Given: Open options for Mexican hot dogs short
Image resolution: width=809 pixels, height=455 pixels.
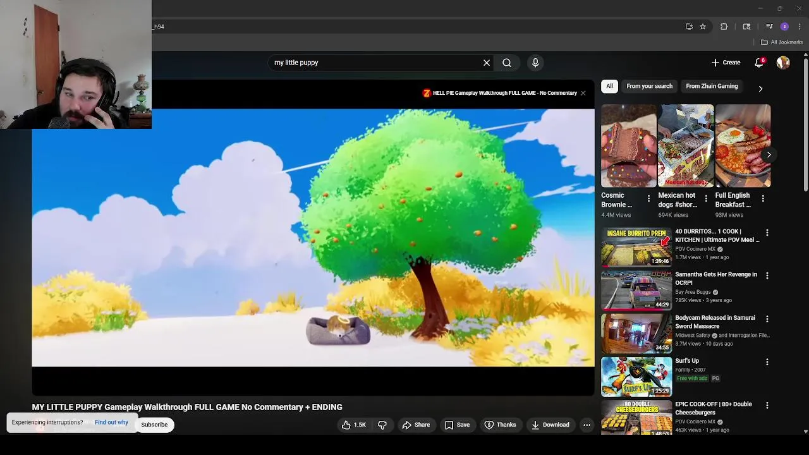Looking at the screenshot, I should [706, 198].
